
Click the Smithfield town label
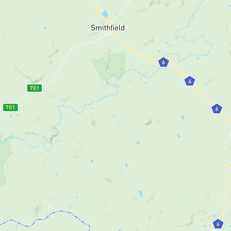108,28
